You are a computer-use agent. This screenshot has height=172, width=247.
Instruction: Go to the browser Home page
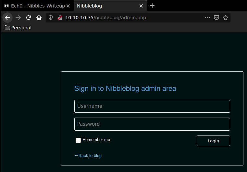coord(39,18)
